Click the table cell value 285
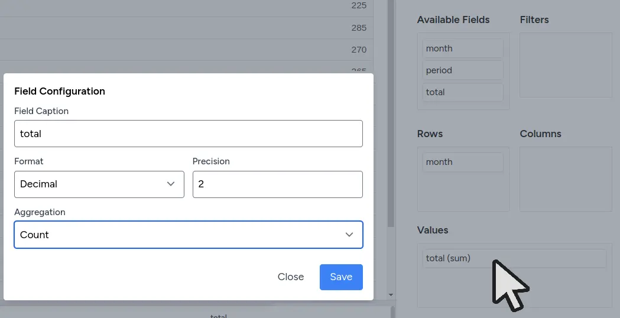Image resolution: width=620 pixels, height=318 pixels. (x=359, y=28)
